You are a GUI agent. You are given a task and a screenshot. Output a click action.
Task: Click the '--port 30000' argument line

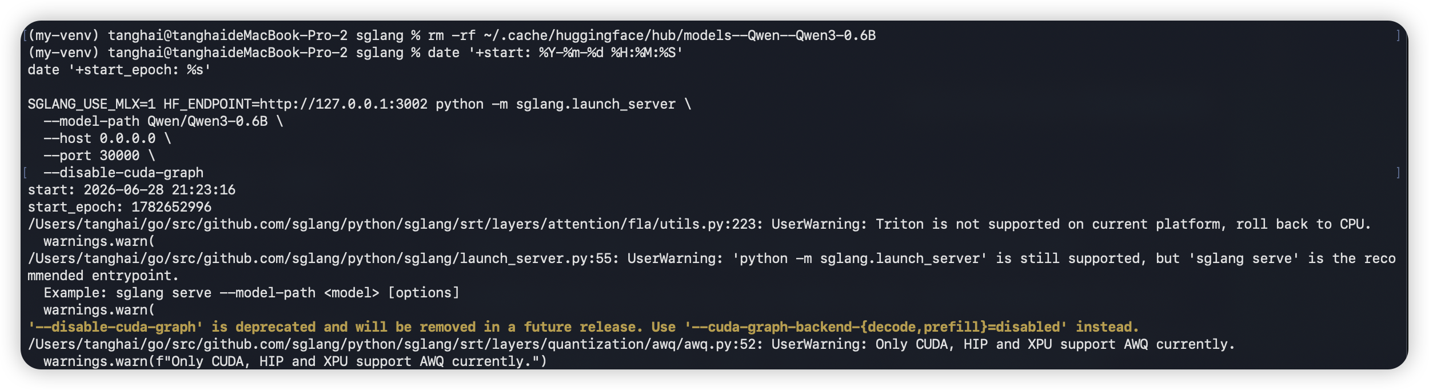click(x=99, y=156)
